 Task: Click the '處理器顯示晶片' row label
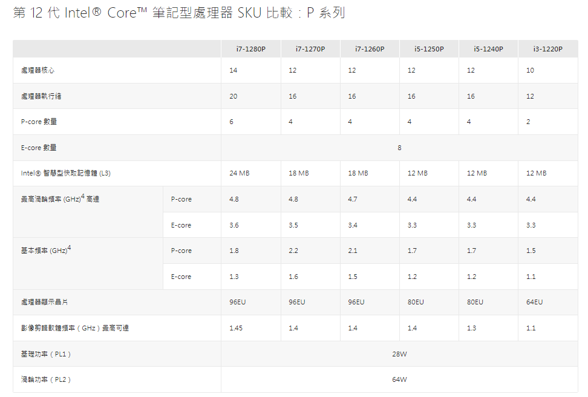pos(44,302)
